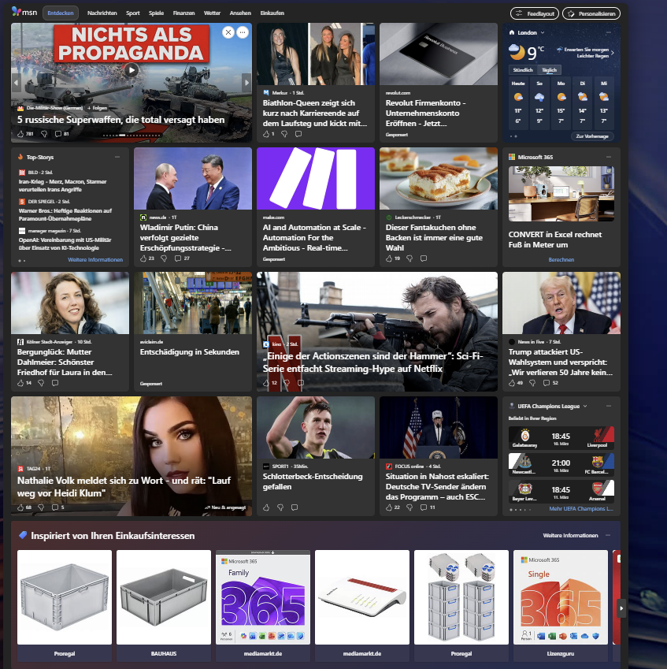Viewport: 667px width, 669px height.
Task: Like the Bergunglück Dahlmeier article
Action: pyautogui.click(x=20, y=383)
